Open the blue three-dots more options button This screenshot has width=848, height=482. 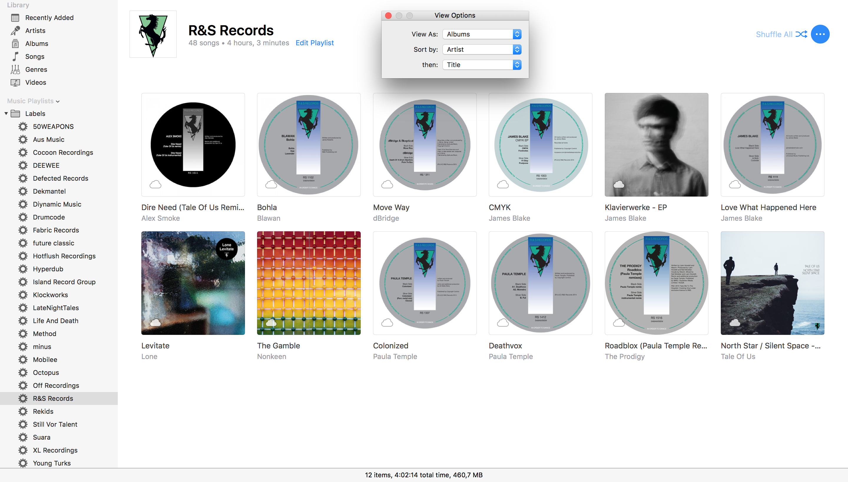820,34
